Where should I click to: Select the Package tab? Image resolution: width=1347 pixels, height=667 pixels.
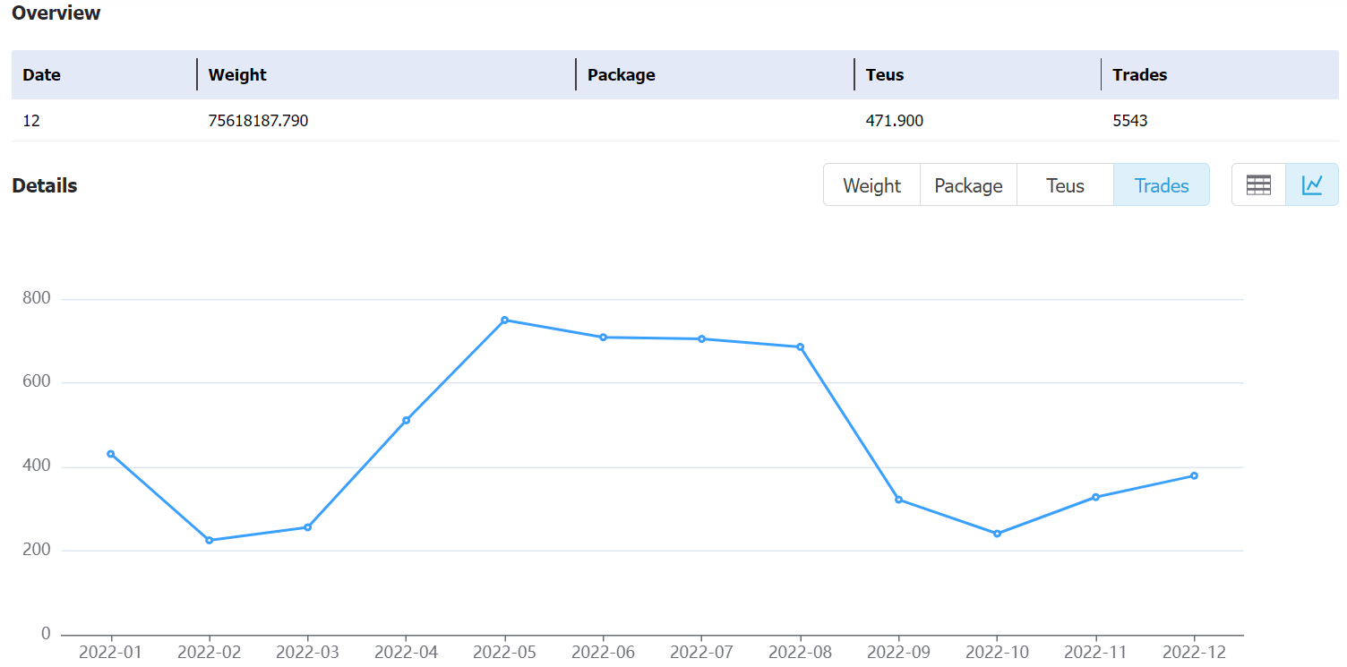tap(968, 185)
